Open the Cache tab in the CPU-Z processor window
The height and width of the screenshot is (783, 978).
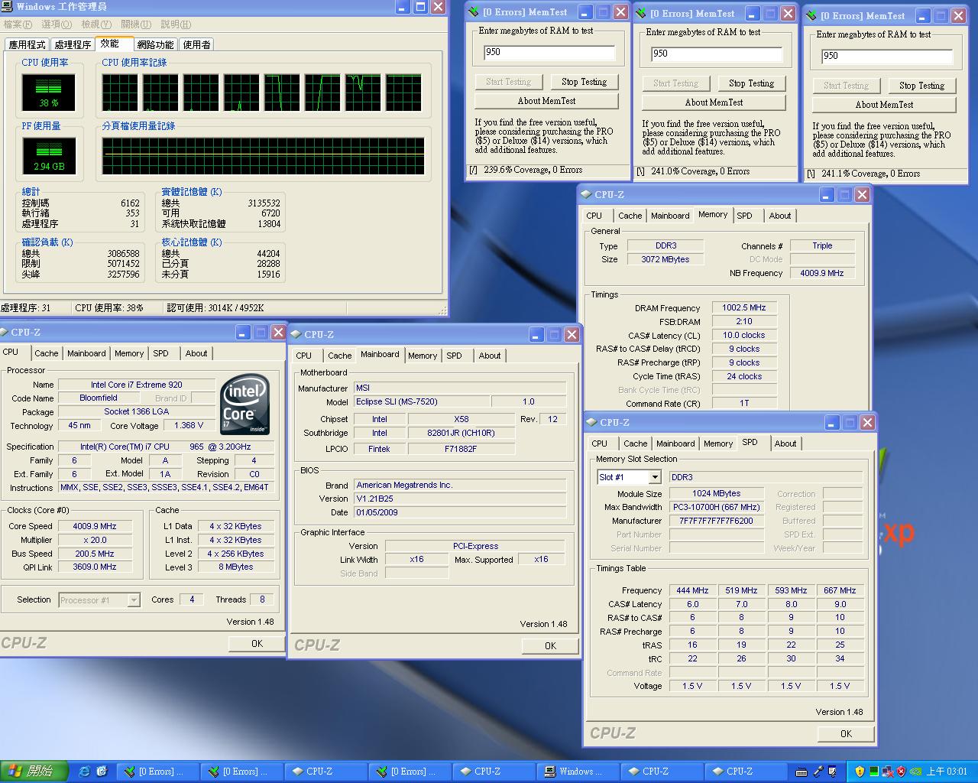pyautogui.click(x=46, y=353)
